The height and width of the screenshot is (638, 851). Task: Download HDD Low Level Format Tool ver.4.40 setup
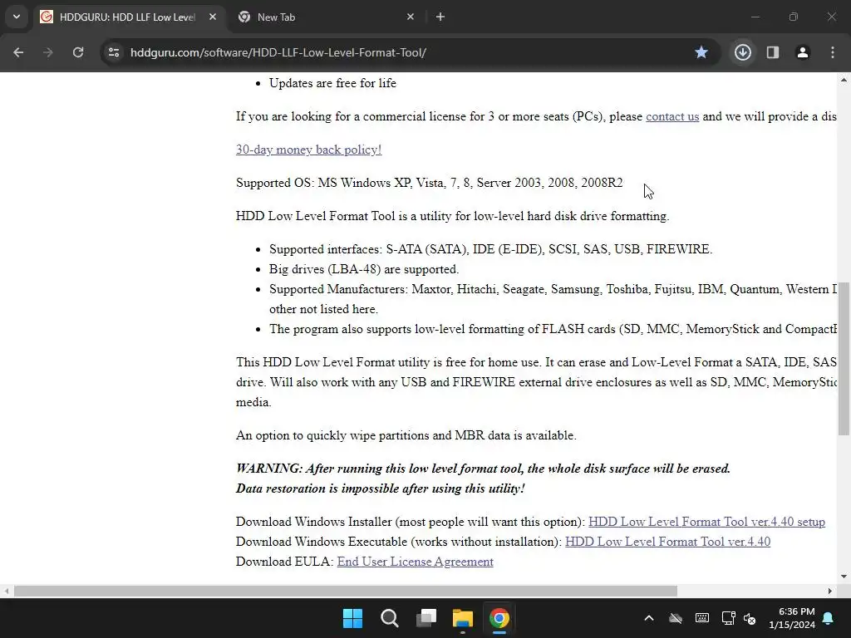click(x=706, y=522)
